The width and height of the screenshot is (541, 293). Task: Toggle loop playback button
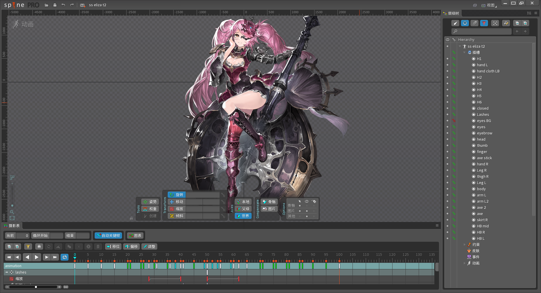pyautogui.click(x=65, y=257)
